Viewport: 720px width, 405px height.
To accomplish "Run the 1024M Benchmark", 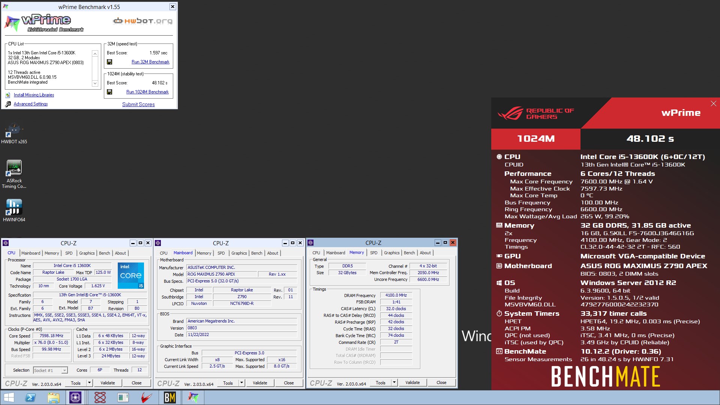I will [x=147, y=92].
